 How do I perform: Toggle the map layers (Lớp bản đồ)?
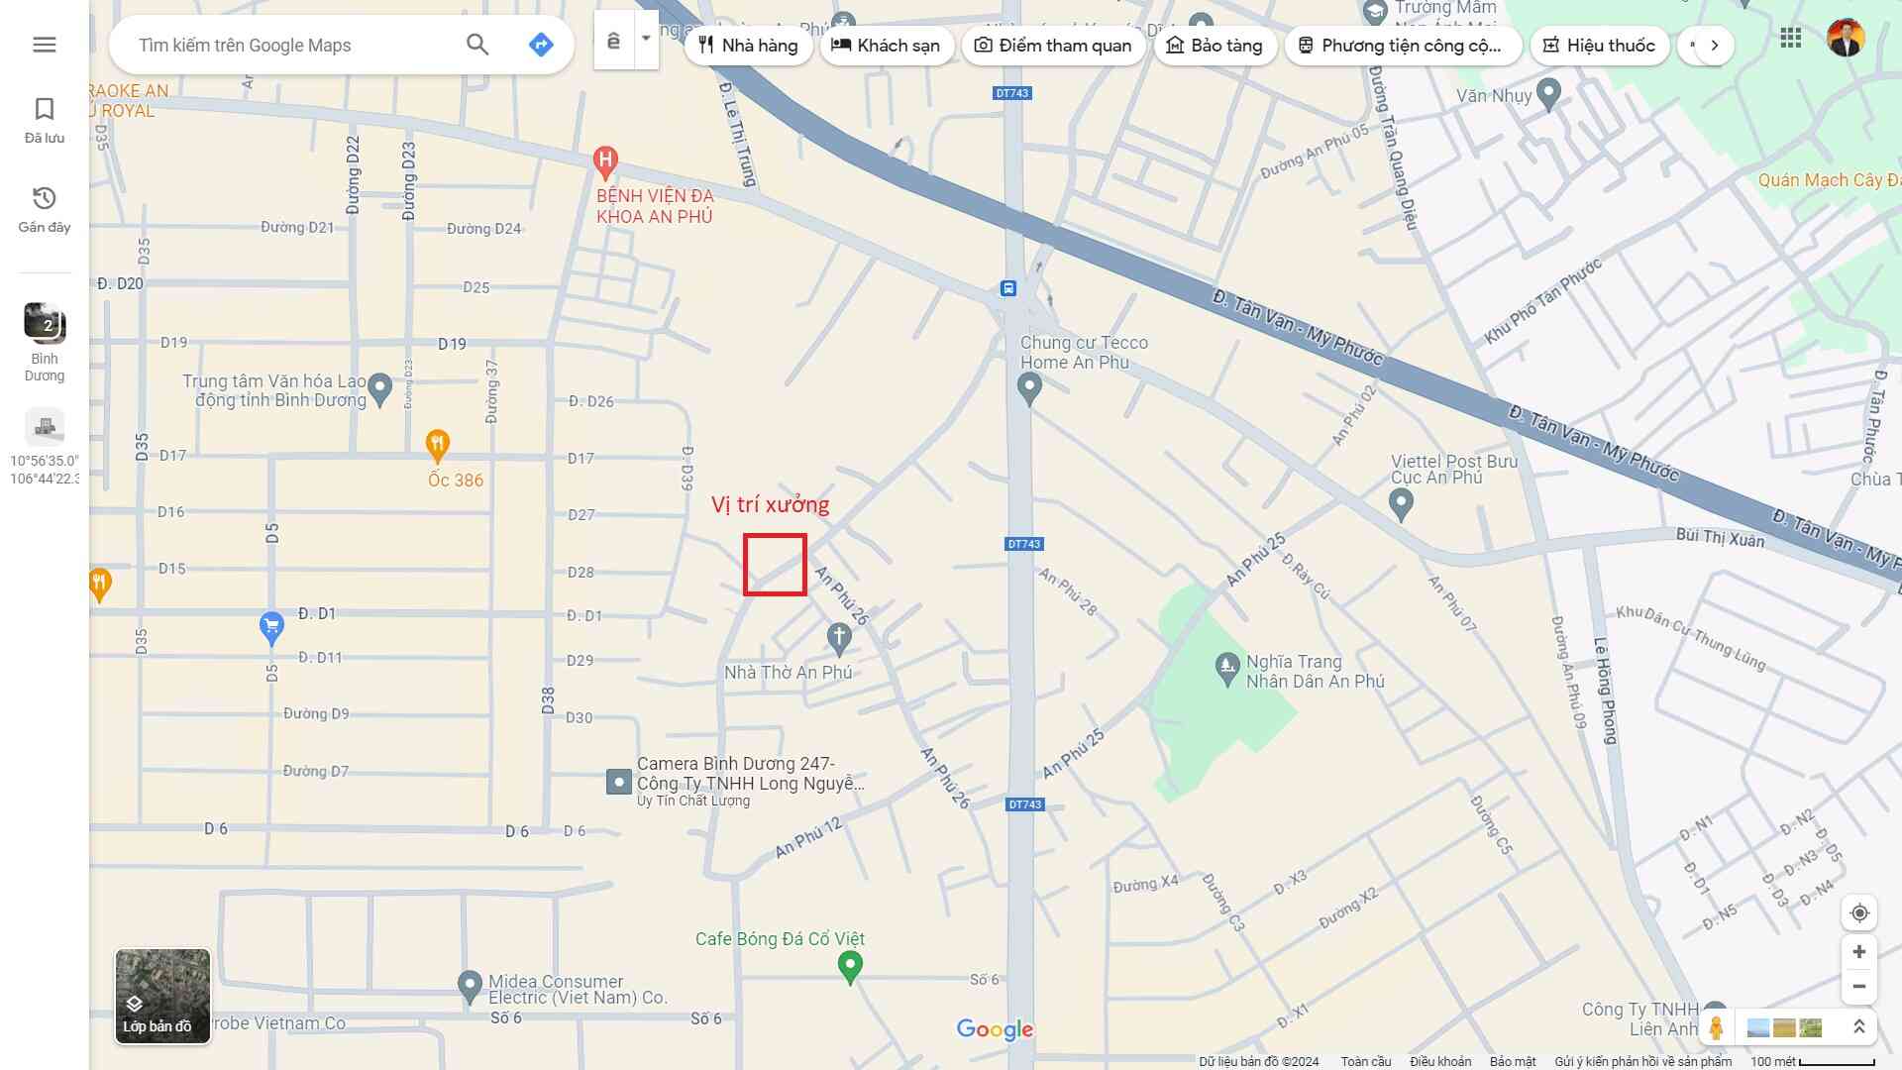pos(162,996)
